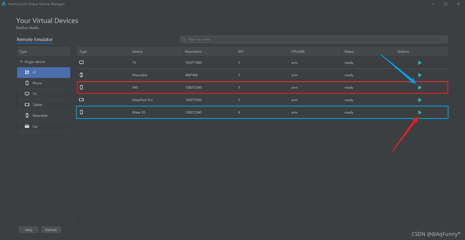Image resolution: width=465 pixels, height=240 pixels.
Task: Start the TV emulator with play icon
Action: (420, 63)
